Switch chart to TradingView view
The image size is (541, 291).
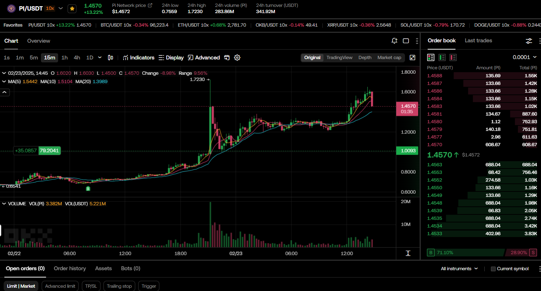(x=339, y=58)
